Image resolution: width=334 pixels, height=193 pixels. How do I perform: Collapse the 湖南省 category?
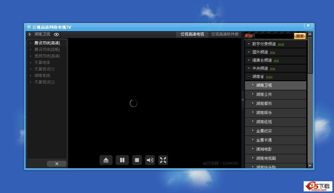(249, 76)
